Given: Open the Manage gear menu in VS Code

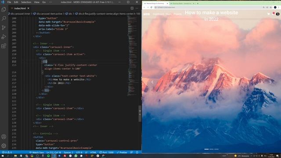Looking at the screenshot, I should (4, 146).
